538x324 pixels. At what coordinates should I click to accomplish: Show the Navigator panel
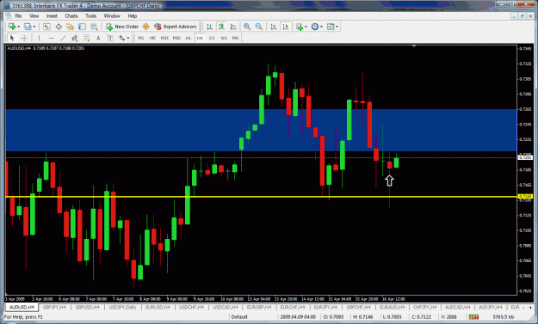point(71,27)
